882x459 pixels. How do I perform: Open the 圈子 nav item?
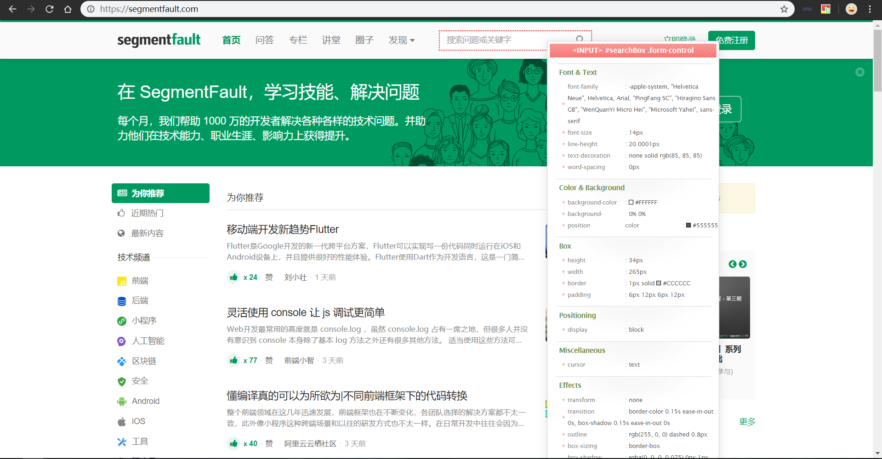[x=364, y=40]
